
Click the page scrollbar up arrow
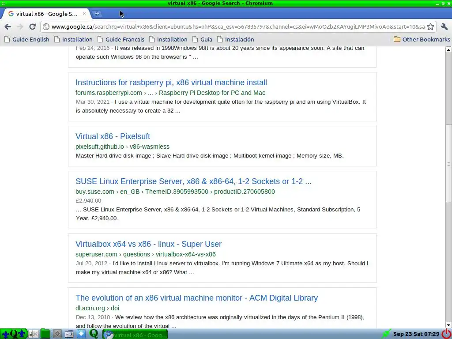(x=448, y=49)
